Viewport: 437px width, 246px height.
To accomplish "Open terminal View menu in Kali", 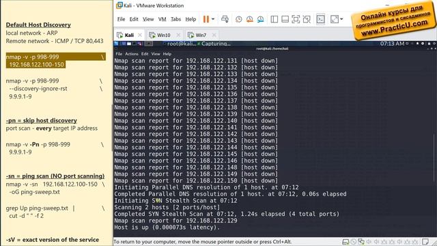I will [156, 54].
